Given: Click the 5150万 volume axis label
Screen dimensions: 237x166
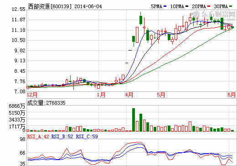Looking at the screenshot, I should [x=17, y=113].
